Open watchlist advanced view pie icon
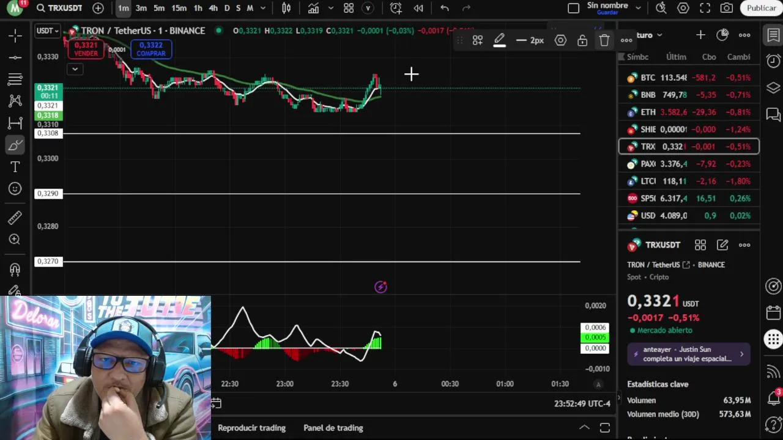Viewport: 783px width, 440px height. (x=722, y=35)
